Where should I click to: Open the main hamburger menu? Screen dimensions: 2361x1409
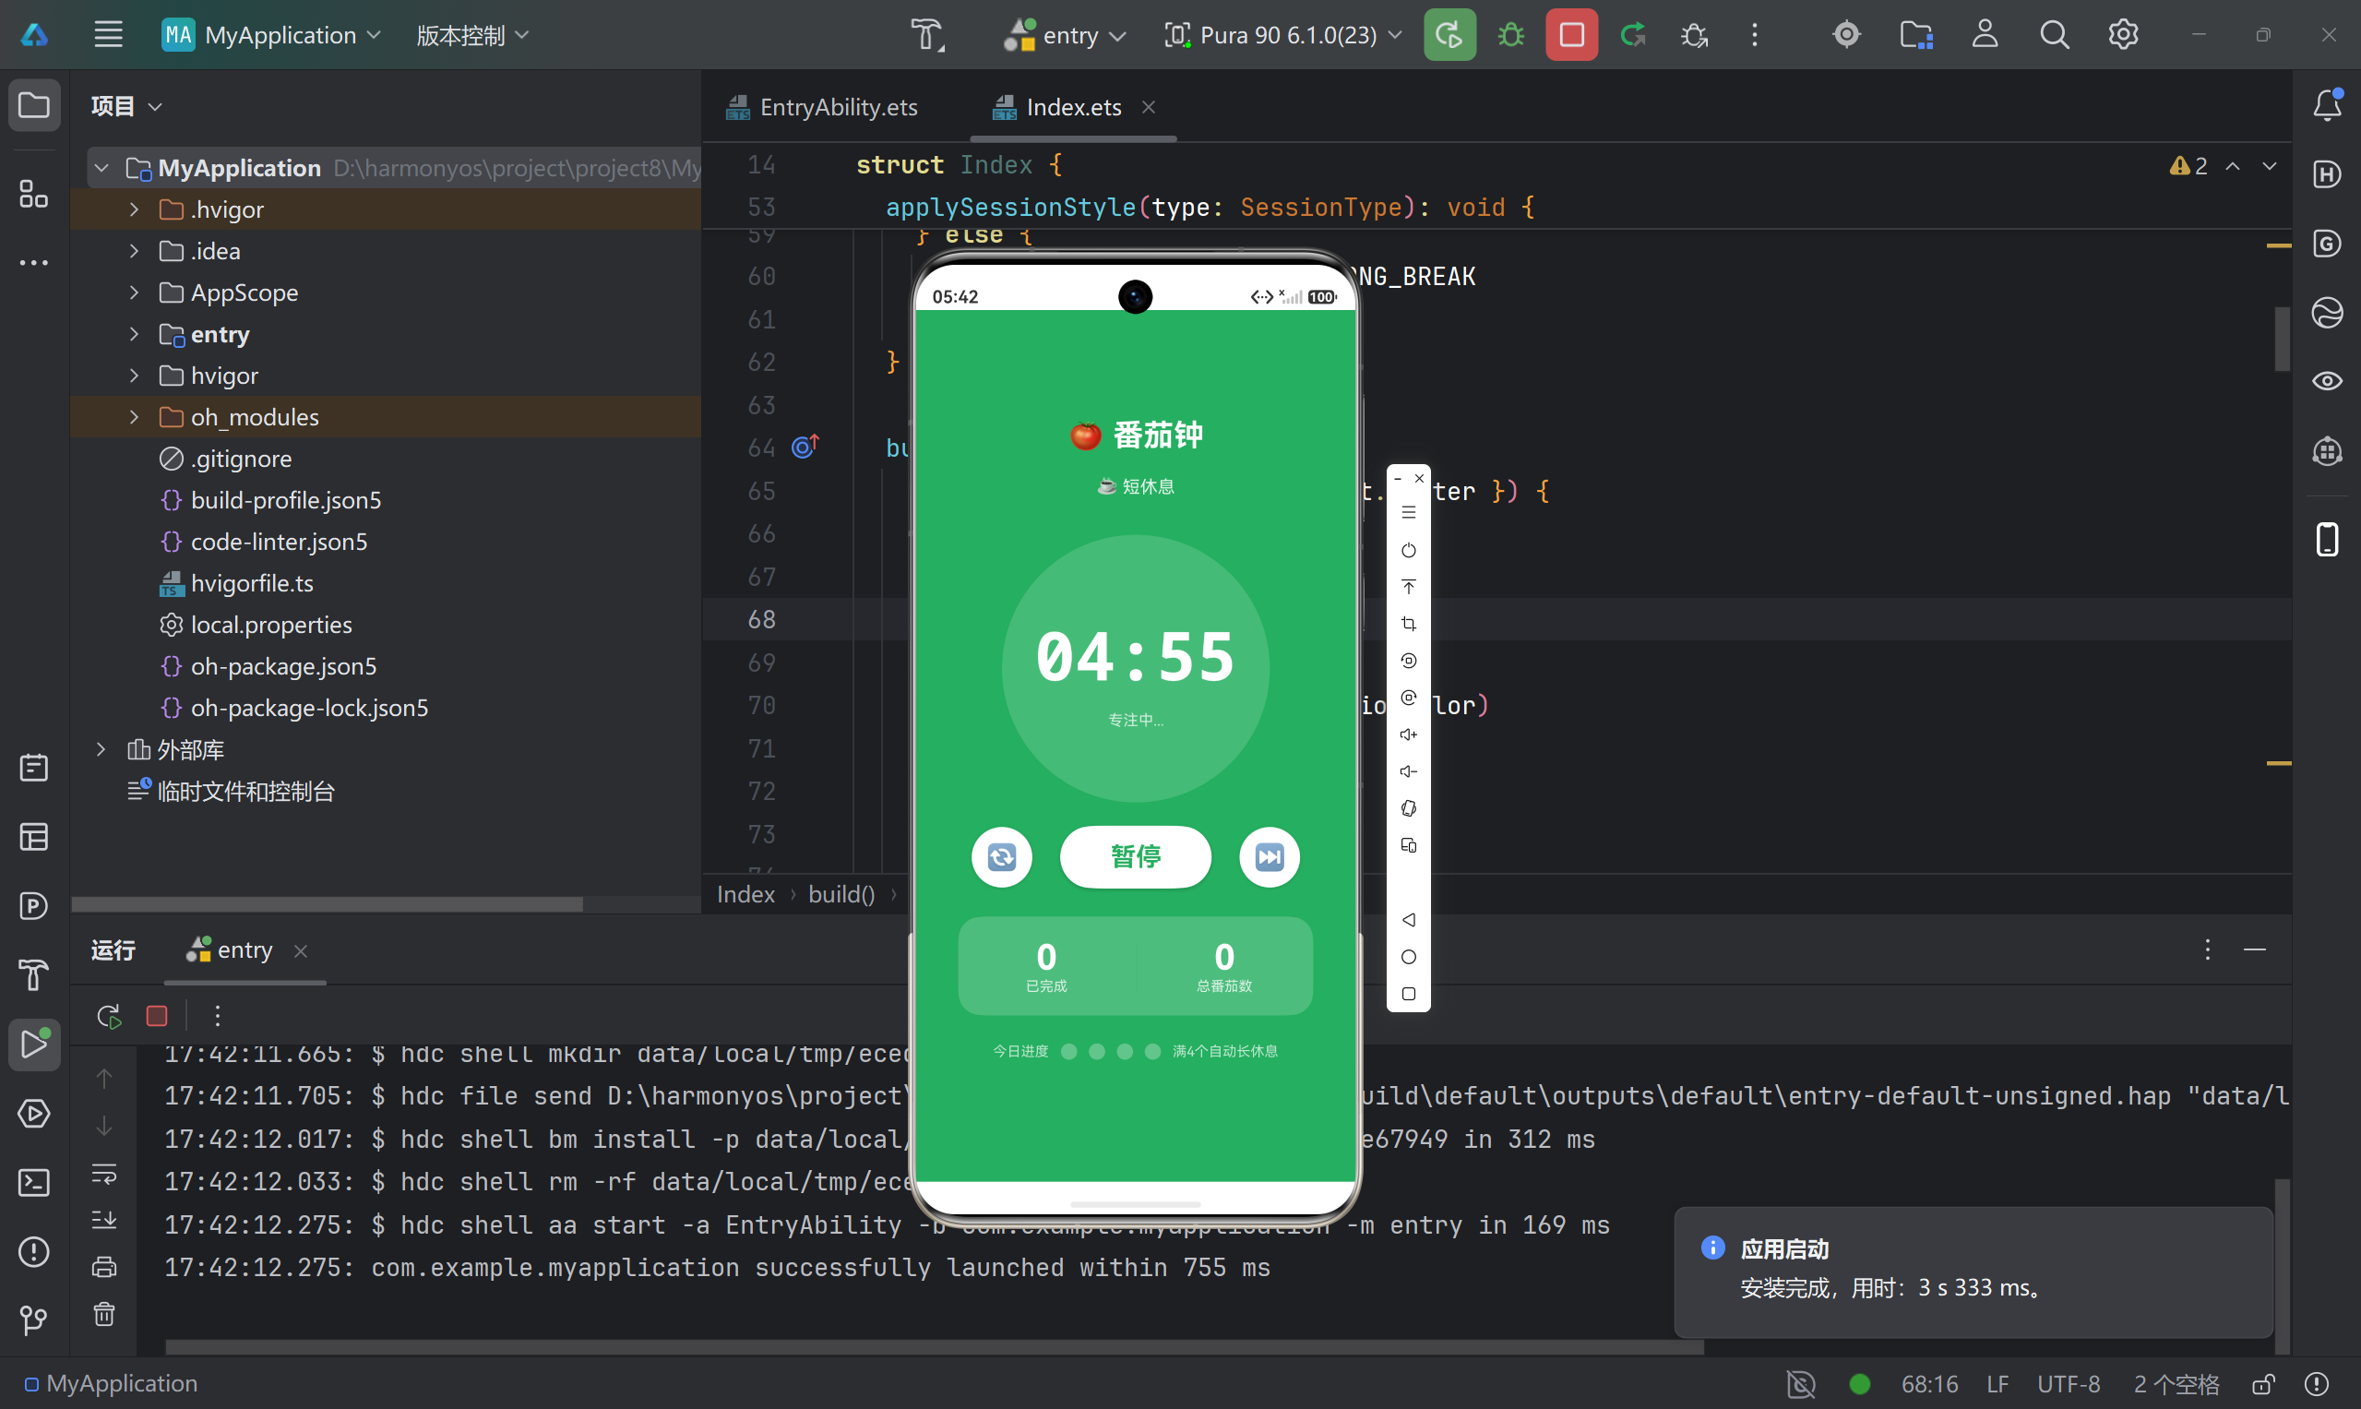point(108,35)
